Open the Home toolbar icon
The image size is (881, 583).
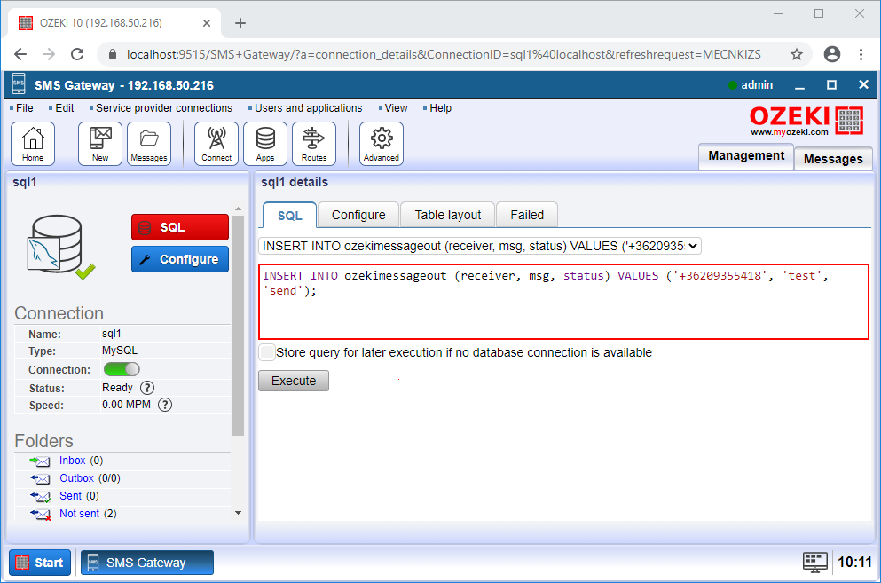[33, 144]
